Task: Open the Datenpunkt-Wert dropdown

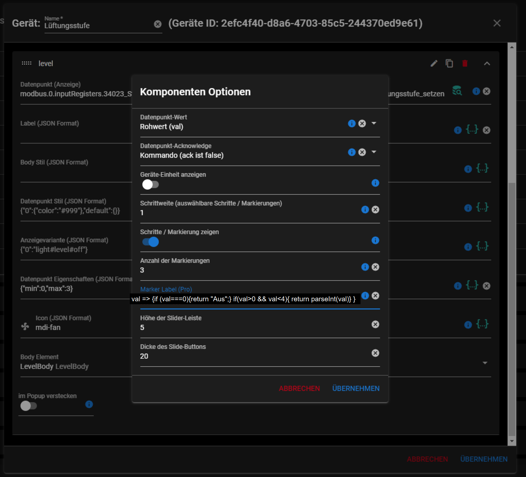Action: click(374, 123)
